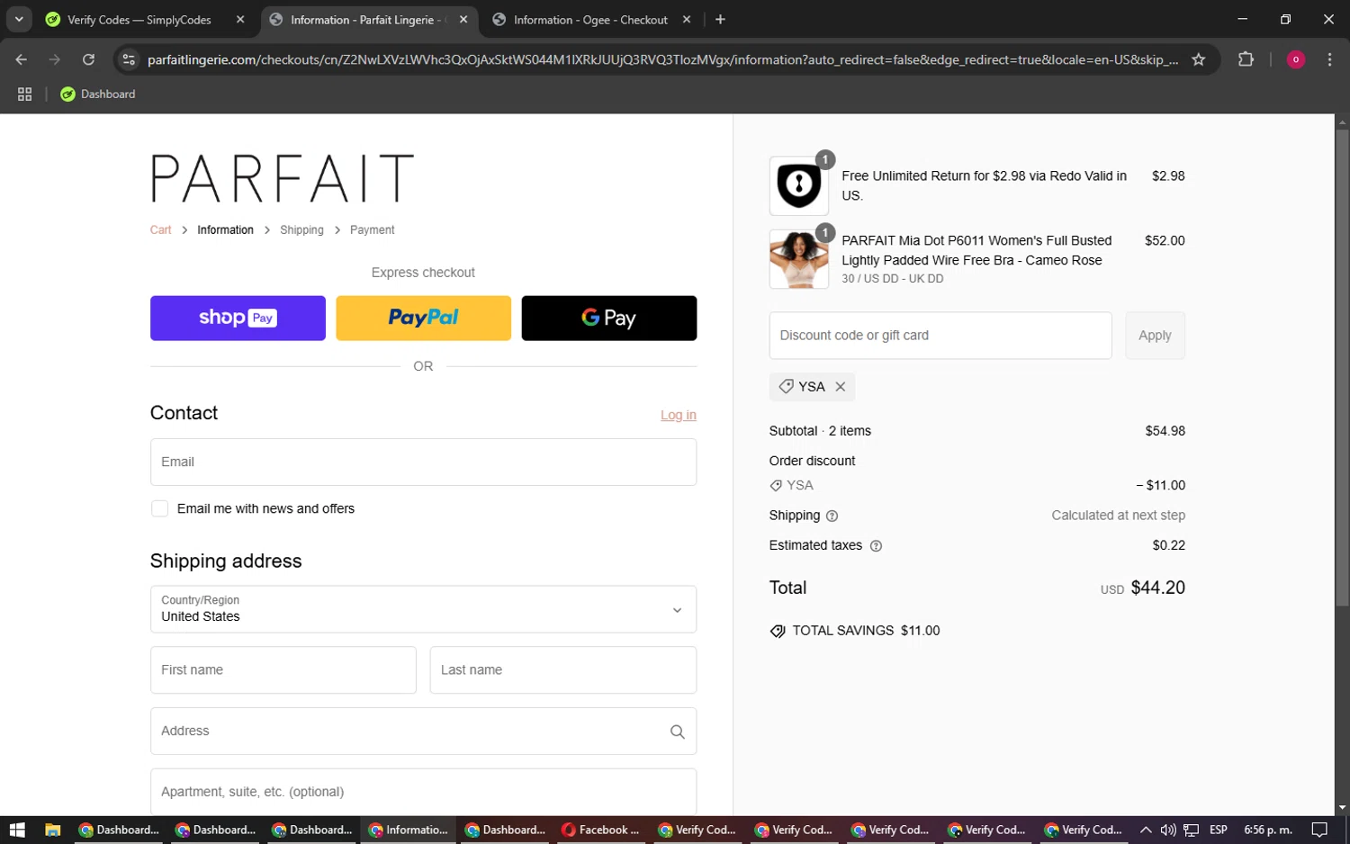Remove the YSA discount code
This screenshot has width=1350, height=844.
(x=840, y=387)
